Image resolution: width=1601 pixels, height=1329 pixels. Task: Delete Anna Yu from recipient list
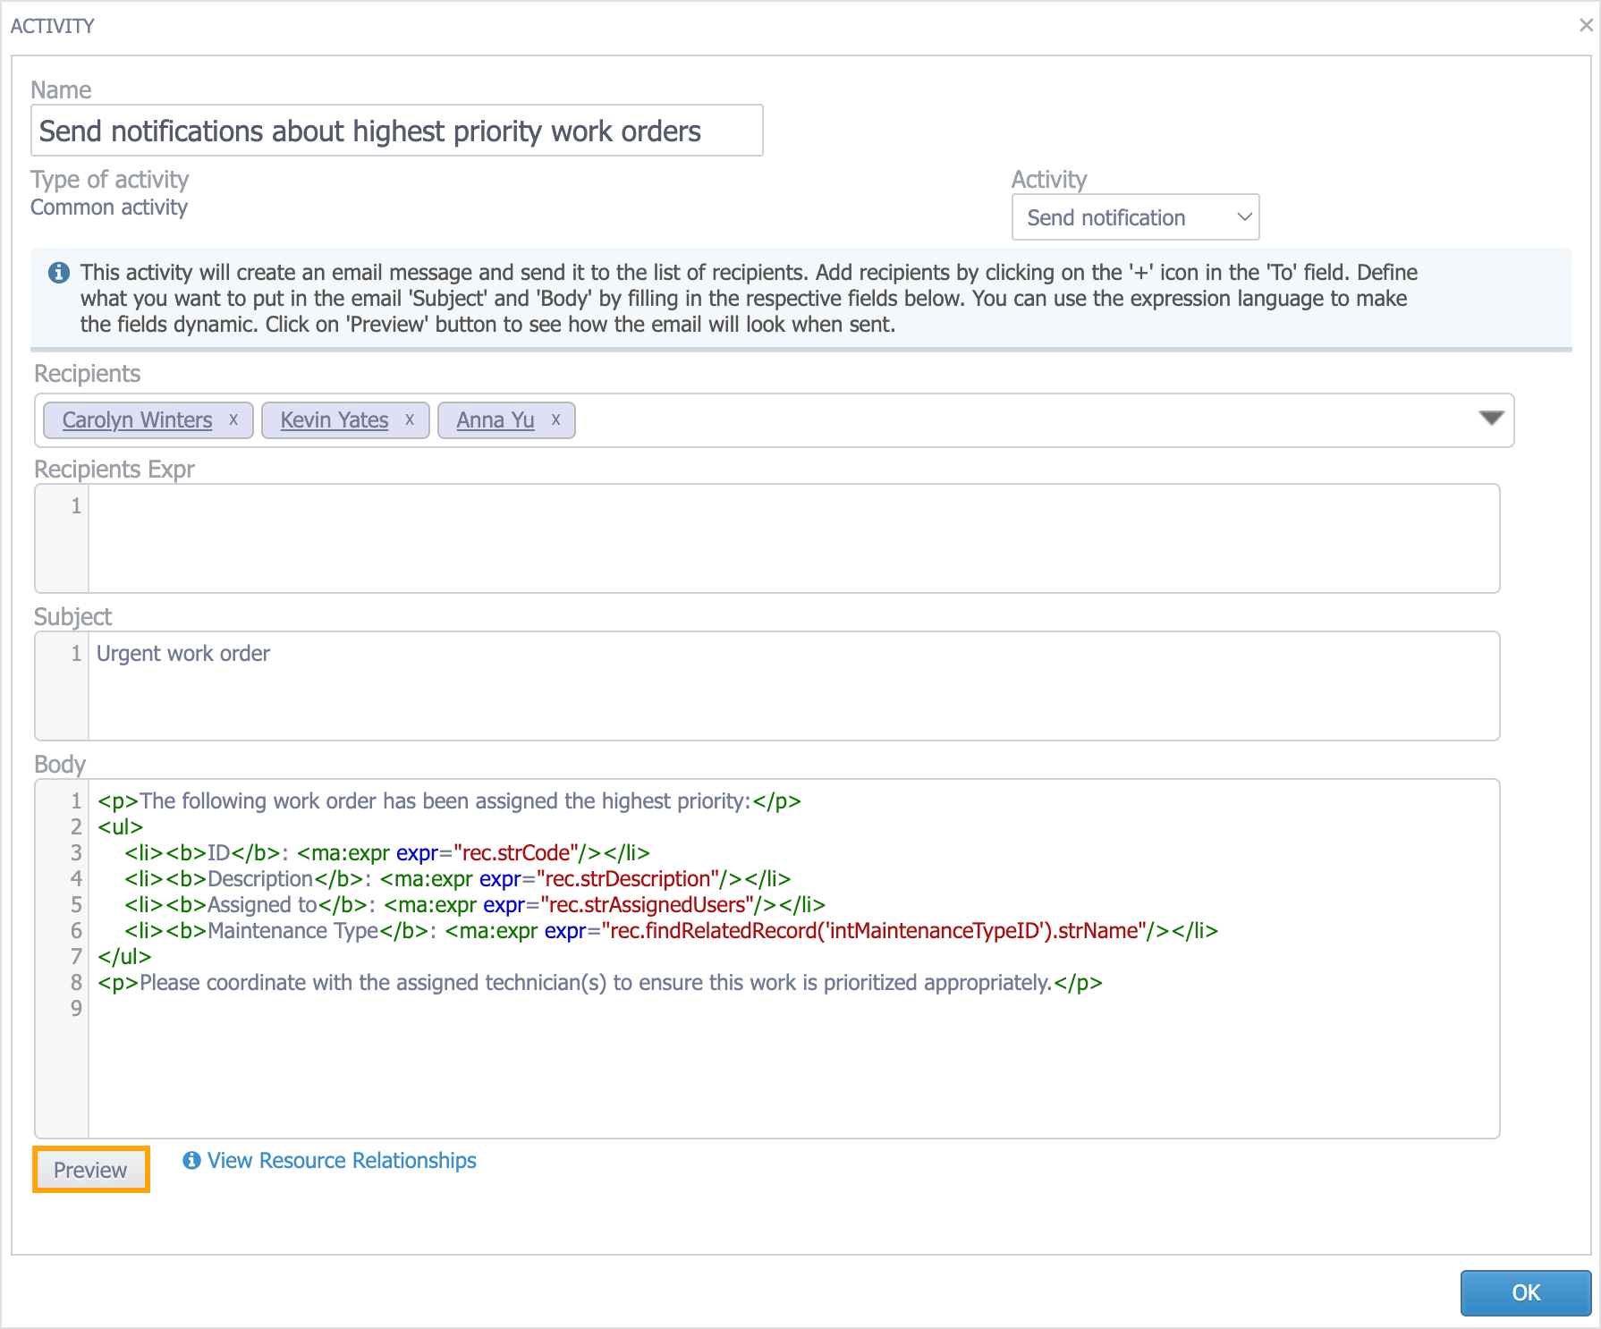coord(555,419)
